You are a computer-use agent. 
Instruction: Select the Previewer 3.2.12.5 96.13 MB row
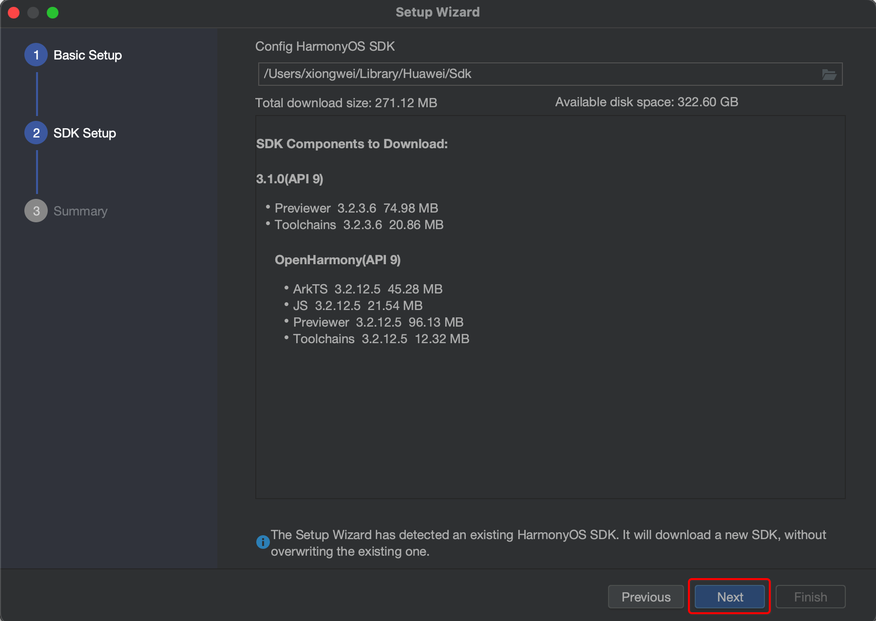378,322
